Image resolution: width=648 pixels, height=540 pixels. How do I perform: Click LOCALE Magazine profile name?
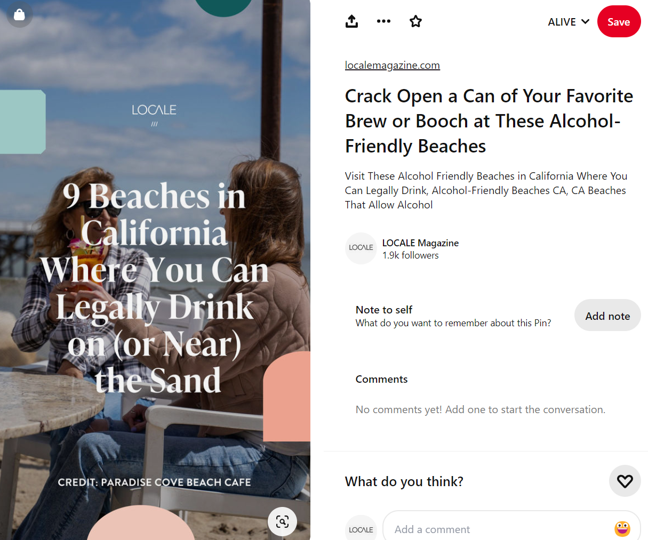tap(420, 243)
